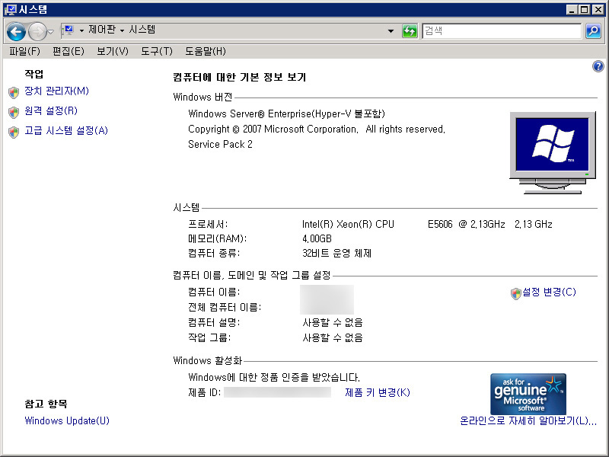Click shield icon beside 설정 변경
The height and width of the screenshot is (457, 609).
click(x=516, y=294)
